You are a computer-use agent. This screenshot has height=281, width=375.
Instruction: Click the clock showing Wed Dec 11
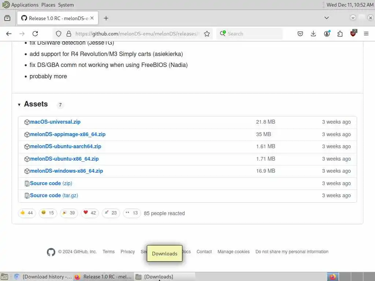[x=350, y=5]
